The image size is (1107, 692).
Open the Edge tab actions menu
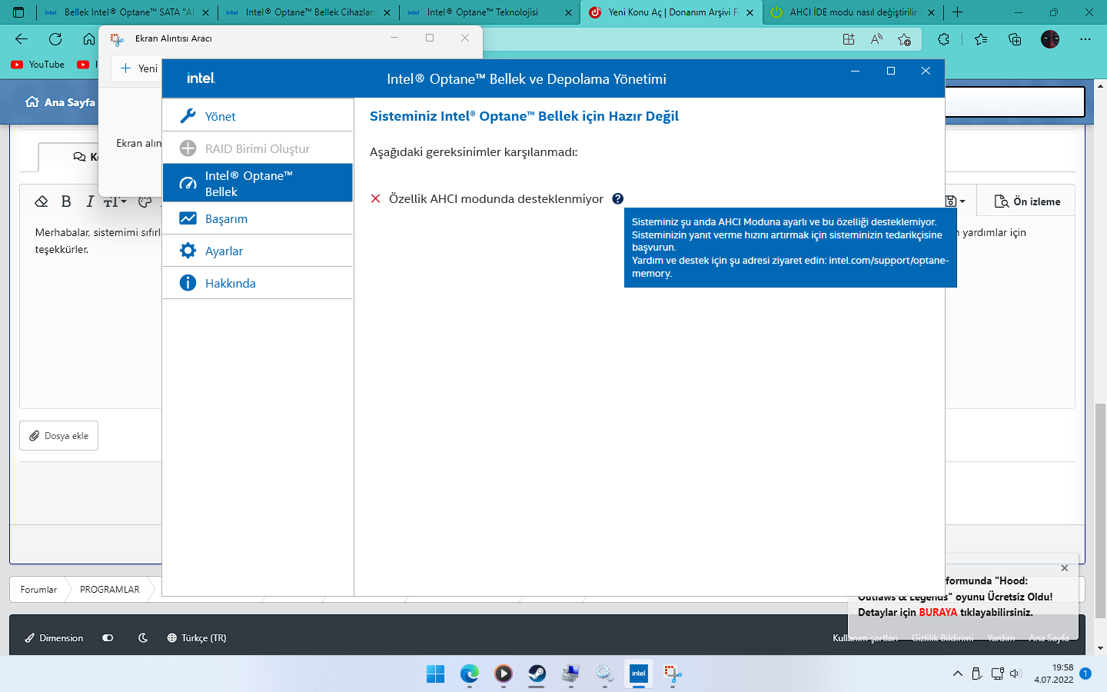[18, 12]
